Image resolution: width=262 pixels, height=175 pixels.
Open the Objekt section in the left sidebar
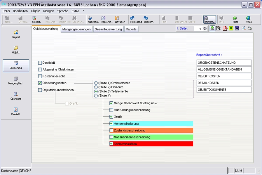pos(16,50)
